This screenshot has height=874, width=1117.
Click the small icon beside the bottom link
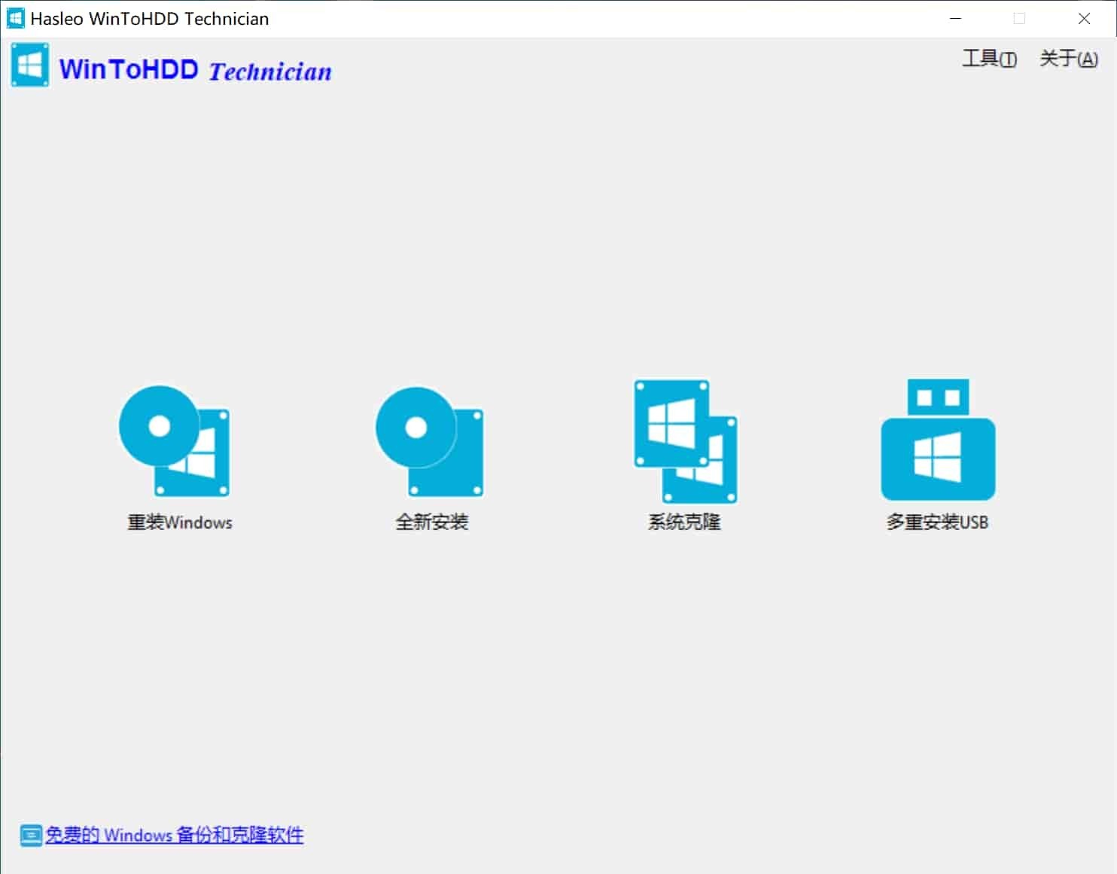click(x=30, y=835)
